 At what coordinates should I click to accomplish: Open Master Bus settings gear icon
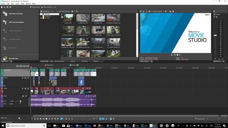214,11
